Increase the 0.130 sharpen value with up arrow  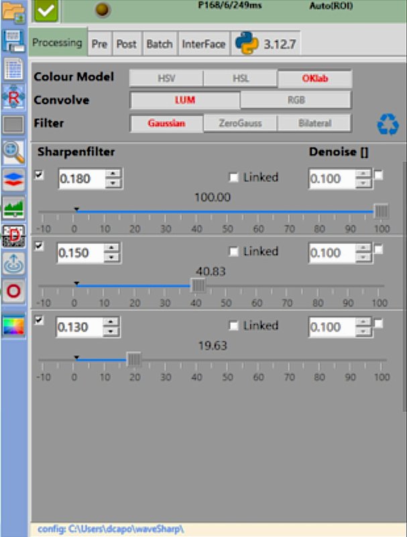(110, 322)
